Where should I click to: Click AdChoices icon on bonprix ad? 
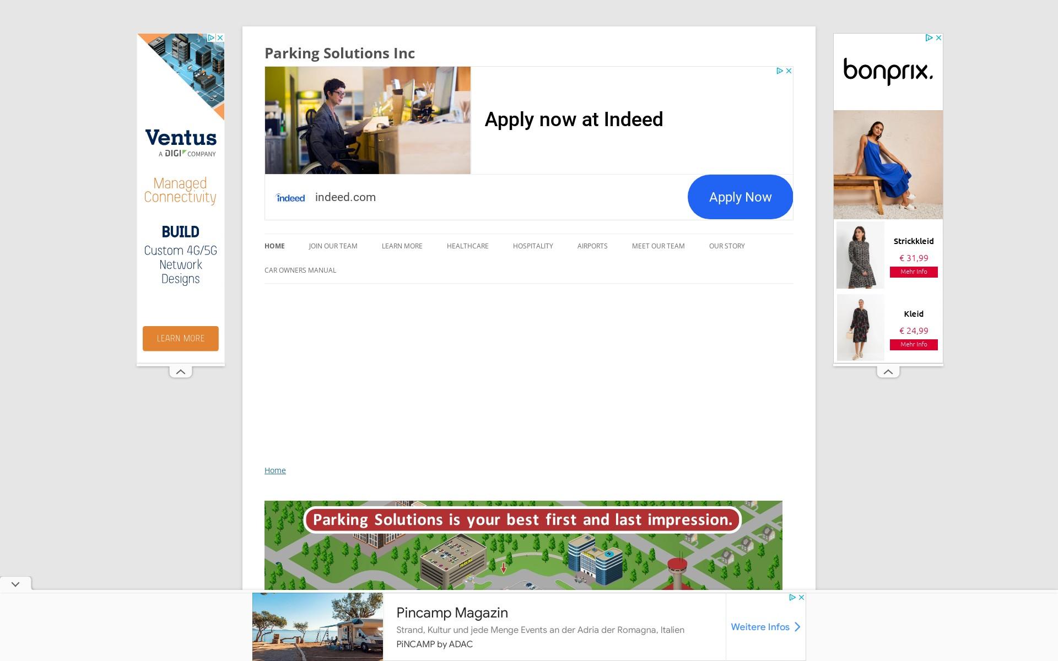929,38
